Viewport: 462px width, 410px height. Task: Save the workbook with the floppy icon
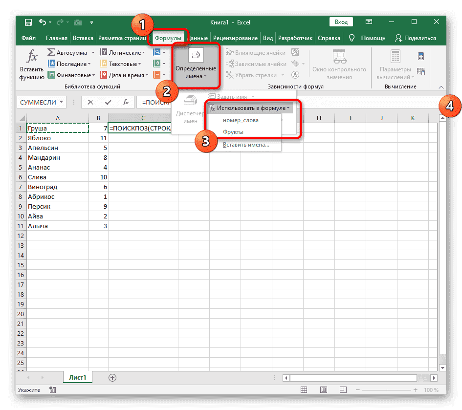[x=28, y=22]
